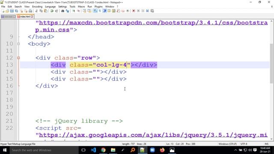Open the File menu
Image resolution: width=274 pixels, height=154 pixels.
(x=3, y=6)
